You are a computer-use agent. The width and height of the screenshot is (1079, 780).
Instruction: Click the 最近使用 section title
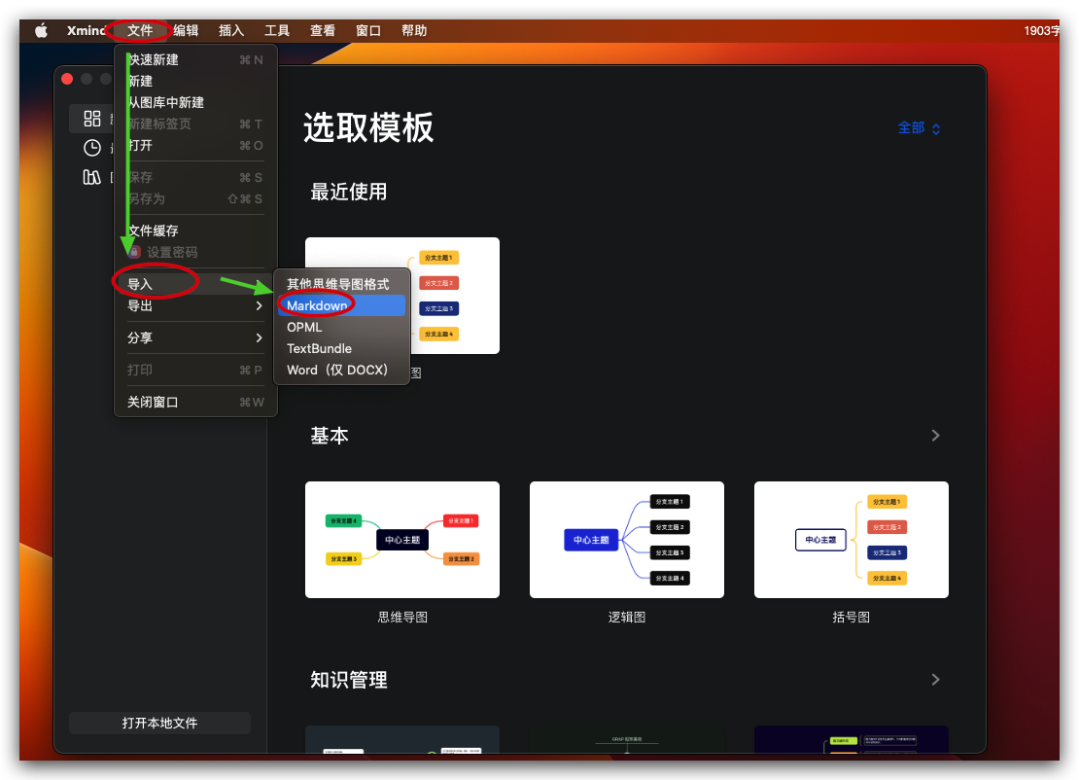[x=349, y=192]
